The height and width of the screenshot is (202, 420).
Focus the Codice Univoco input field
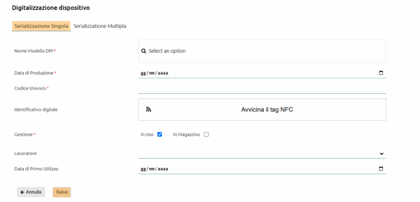pyautogui.click(x=262, y=88)
